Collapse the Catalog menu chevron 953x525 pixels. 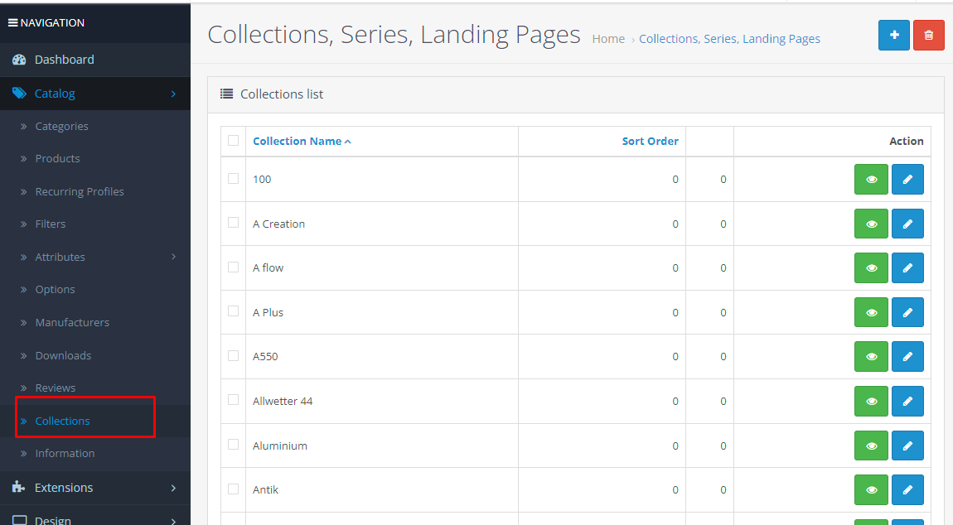coord(173,94)
